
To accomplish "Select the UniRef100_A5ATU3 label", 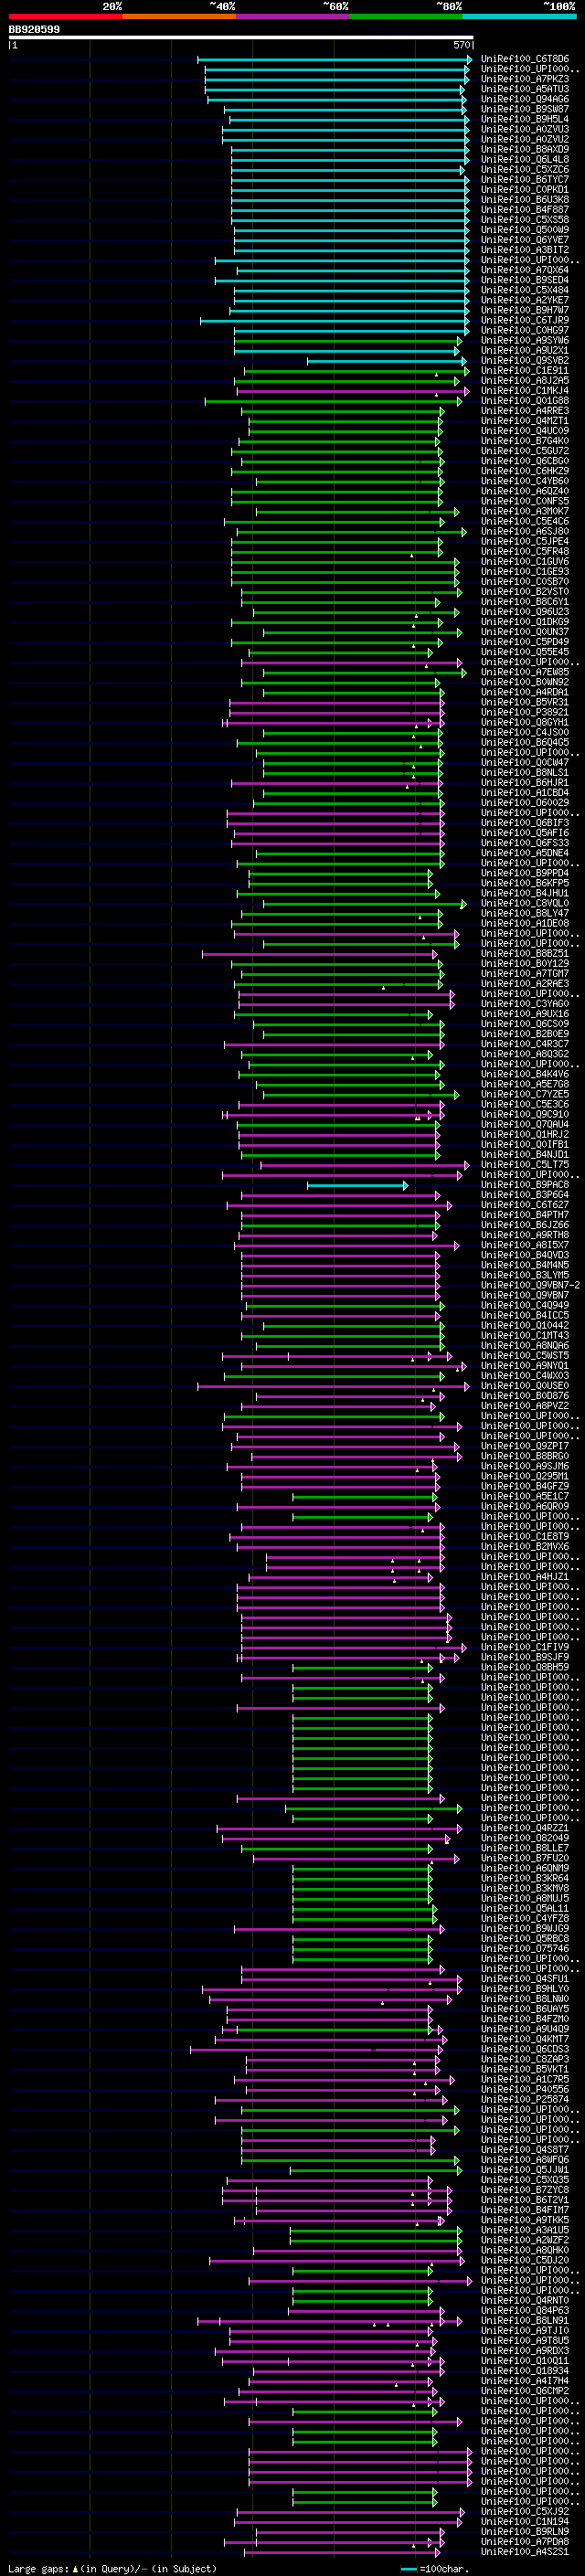I will [524, 90].
